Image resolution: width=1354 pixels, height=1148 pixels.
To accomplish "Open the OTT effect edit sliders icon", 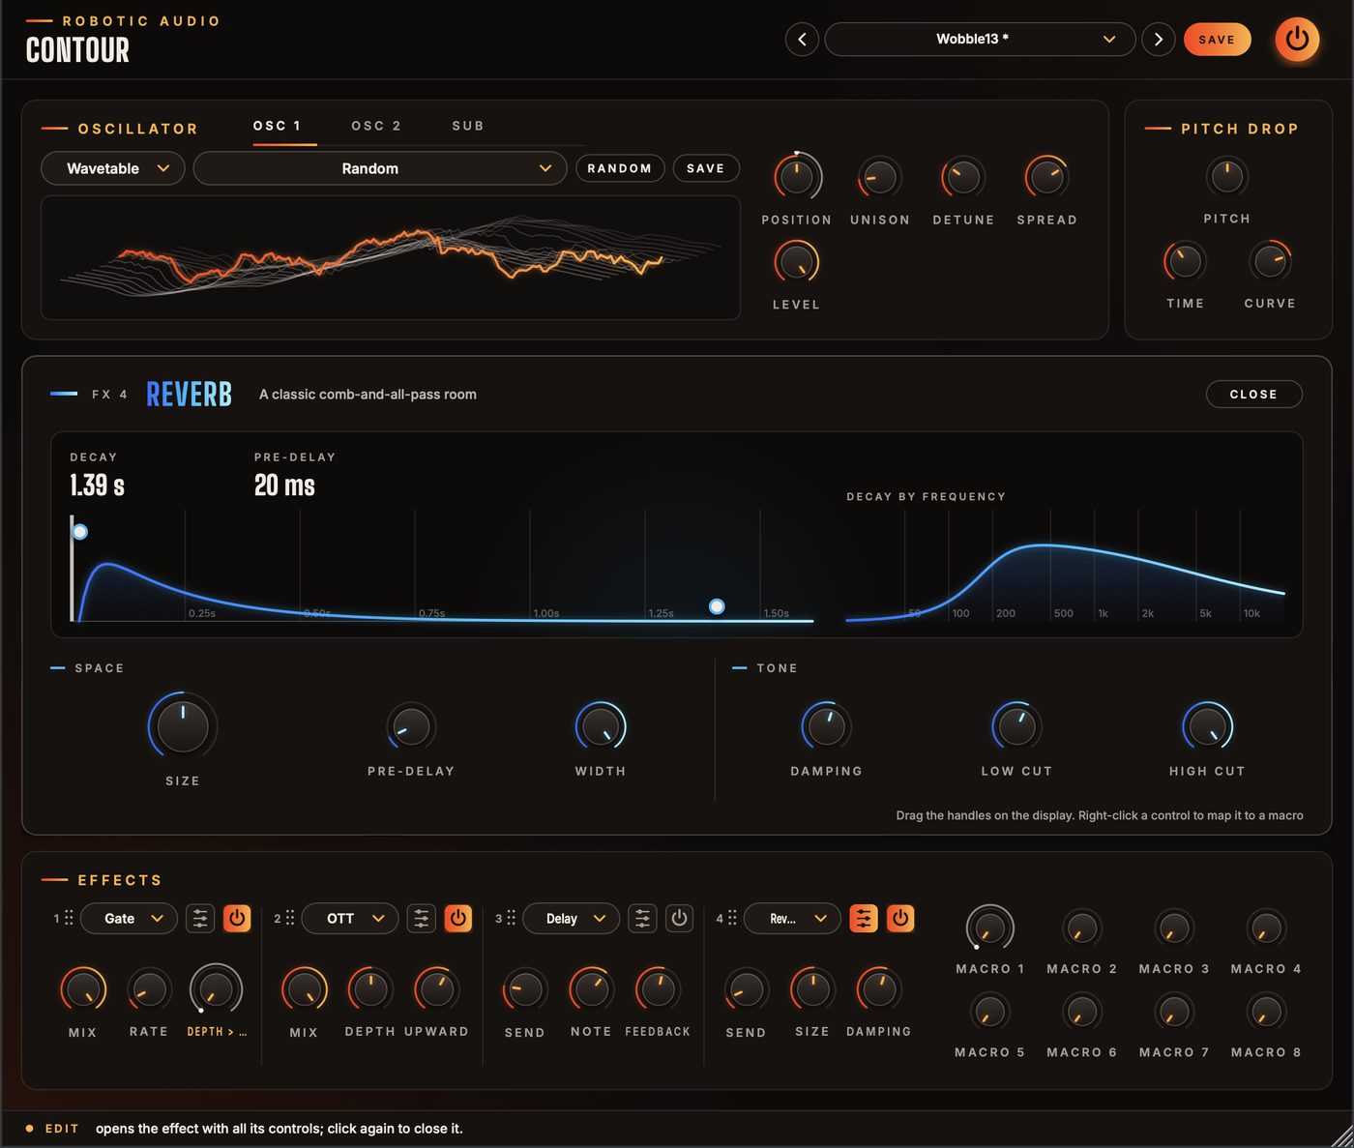I will [x=422, y=919].
